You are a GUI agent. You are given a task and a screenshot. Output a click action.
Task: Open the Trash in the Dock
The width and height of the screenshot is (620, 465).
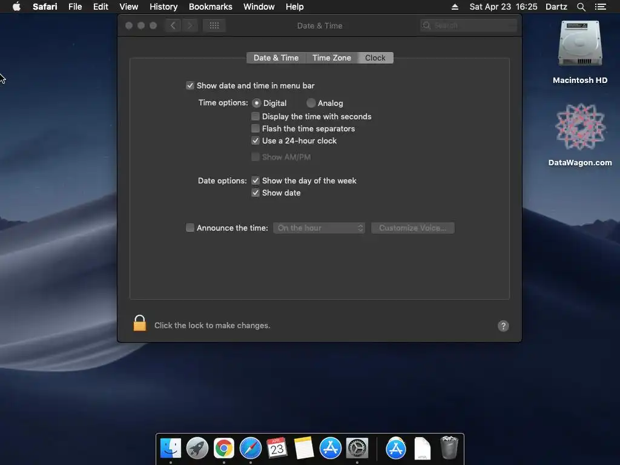pos(449,448)
